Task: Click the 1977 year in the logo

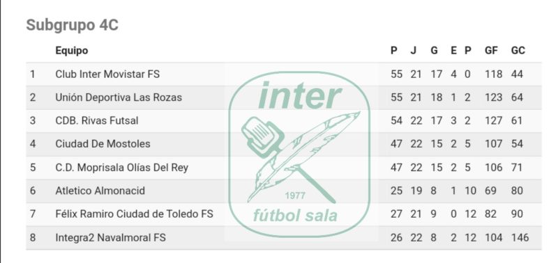Action: (295, 196)
